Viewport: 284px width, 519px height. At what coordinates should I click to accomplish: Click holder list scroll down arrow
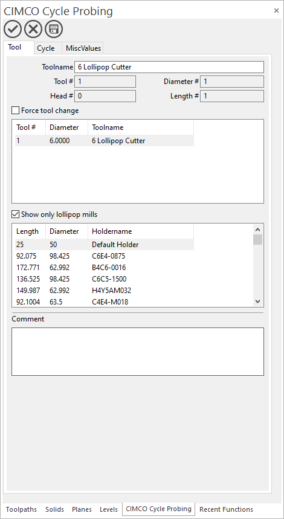pyautogui.click(x=258, y=302)
